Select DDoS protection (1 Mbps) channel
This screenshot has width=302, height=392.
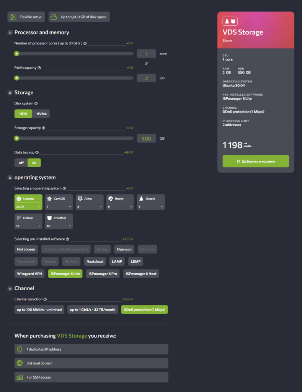(145, 309)
